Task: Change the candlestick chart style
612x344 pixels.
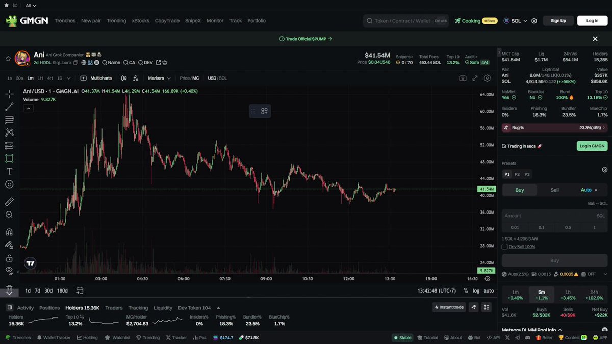Action: pos(124,78)
